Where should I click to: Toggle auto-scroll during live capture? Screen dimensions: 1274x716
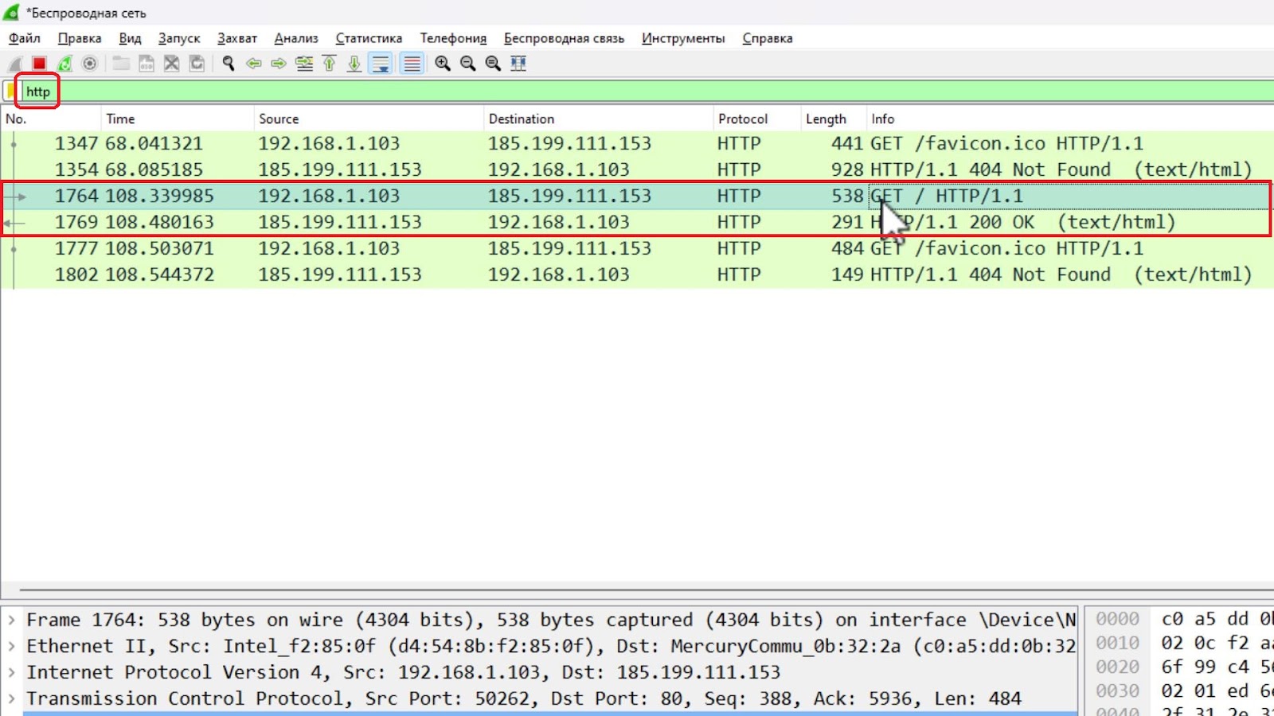pyautogui.click(x=381, y=64)
